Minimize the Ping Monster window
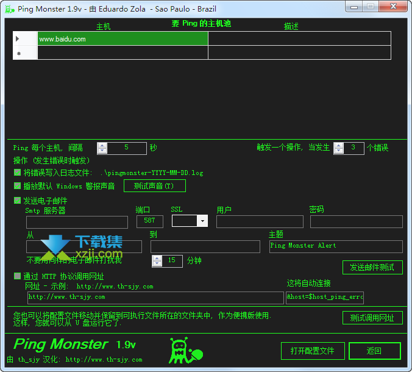The image size is (412, 372). [x=354, y=7]
